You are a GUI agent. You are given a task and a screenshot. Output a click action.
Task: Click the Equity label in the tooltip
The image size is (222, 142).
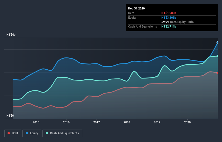coord(132,18)
